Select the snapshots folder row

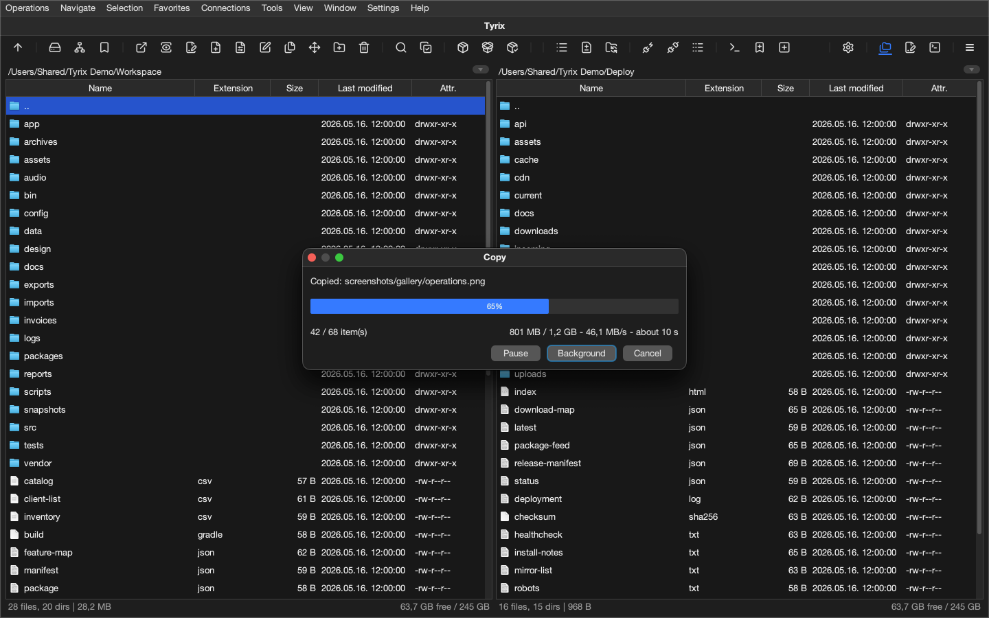pyautogui.click(x=246, y=410)
